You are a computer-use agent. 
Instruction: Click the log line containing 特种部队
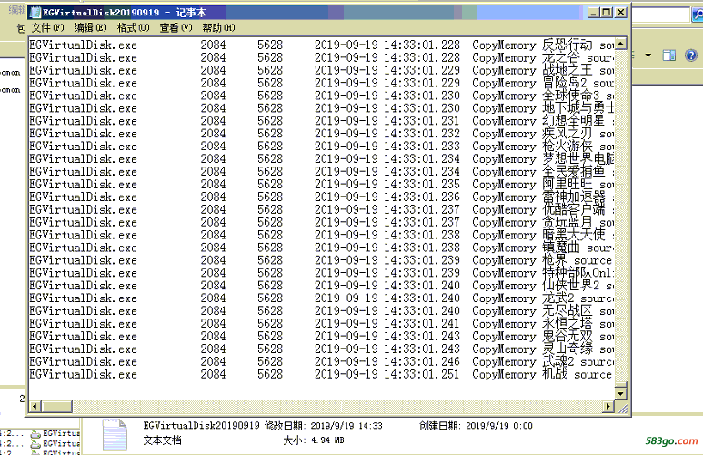[x=321, y=273]
